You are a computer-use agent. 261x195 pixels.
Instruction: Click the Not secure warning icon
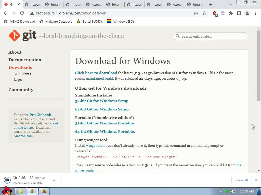click(32, 13)
